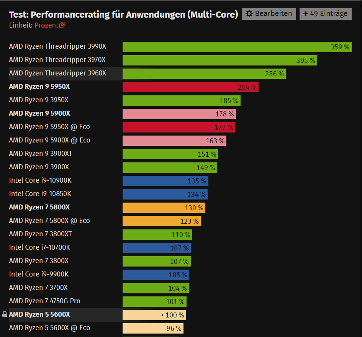Click the AMD Ryzen 9 3900XT label

(x=41, y=154)
